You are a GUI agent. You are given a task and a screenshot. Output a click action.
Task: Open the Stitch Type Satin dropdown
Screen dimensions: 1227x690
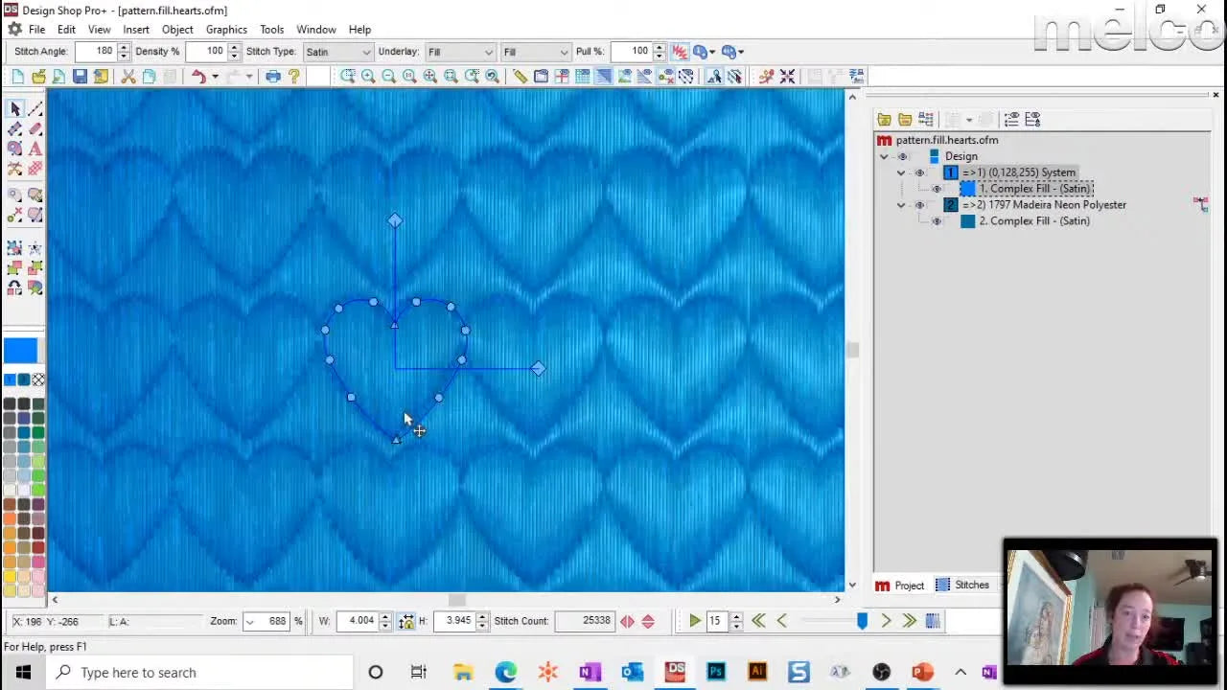click(x=365, y=52)
